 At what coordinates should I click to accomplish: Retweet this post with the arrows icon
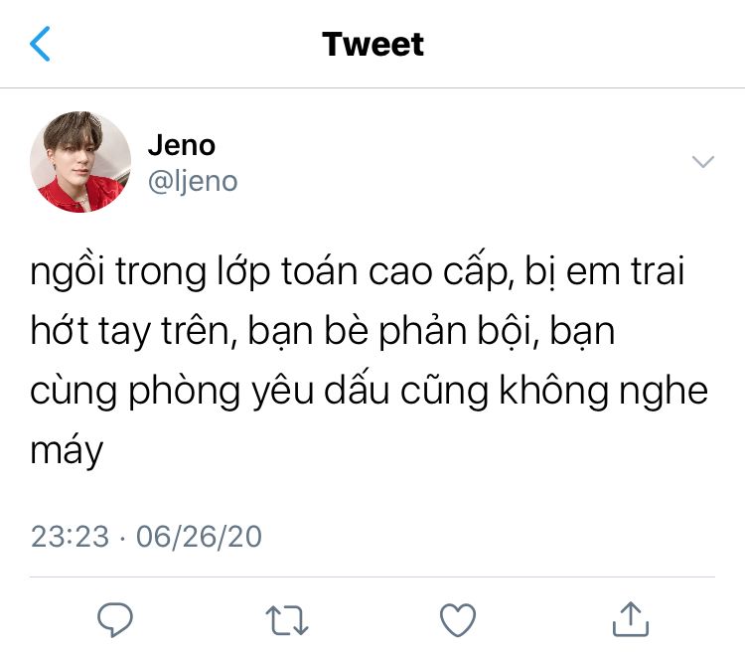287,620
